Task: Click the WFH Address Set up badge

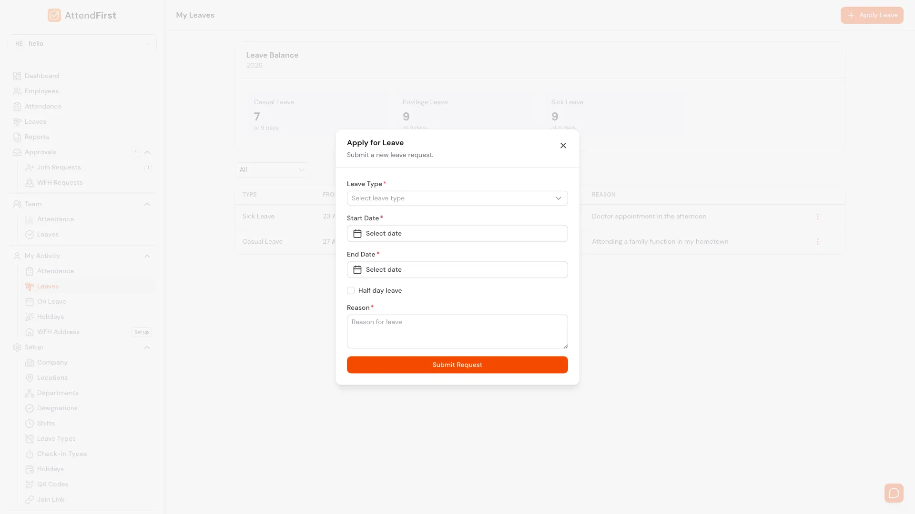Action: 142,332
